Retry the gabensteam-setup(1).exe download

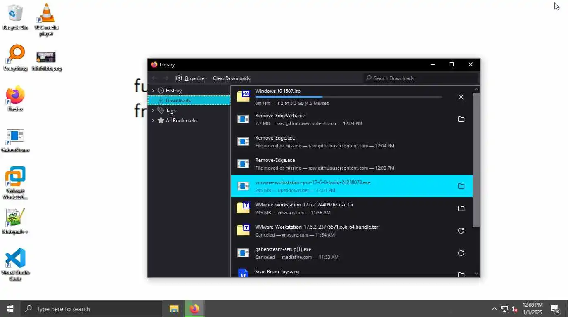coord(461,253)
